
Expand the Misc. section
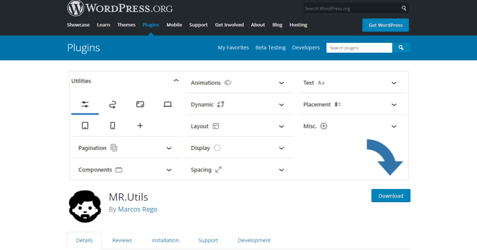click(x=394, y=127)
